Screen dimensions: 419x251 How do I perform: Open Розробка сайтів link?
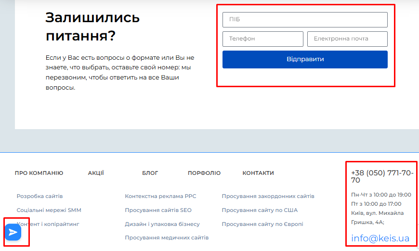pos(39,196)
